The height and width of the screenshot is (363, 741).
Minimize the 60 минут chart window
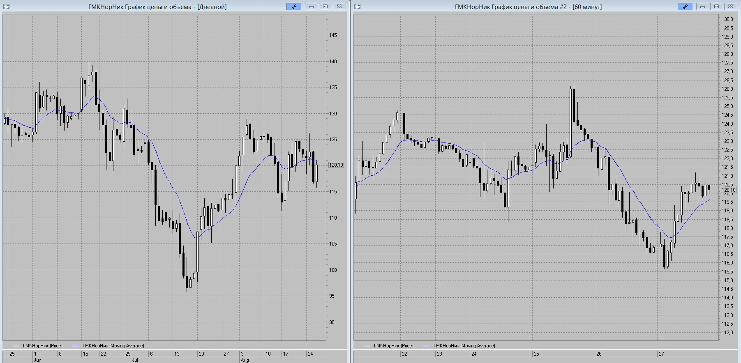click(703, 7)
